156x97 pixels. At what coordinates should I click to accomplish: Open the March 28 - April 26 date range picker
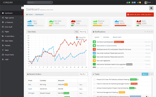(140, 14)
